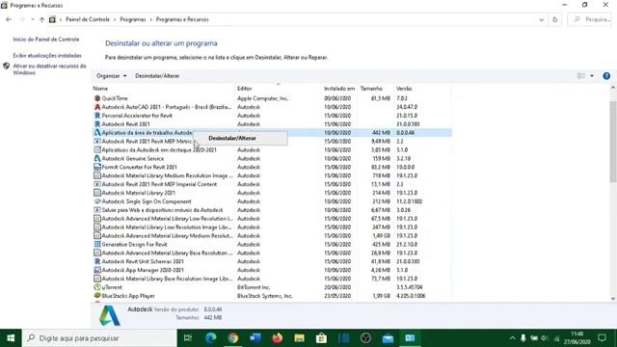
Task: Click the change view layout icon
Action: pyautogui.click(x=580, y=76)
